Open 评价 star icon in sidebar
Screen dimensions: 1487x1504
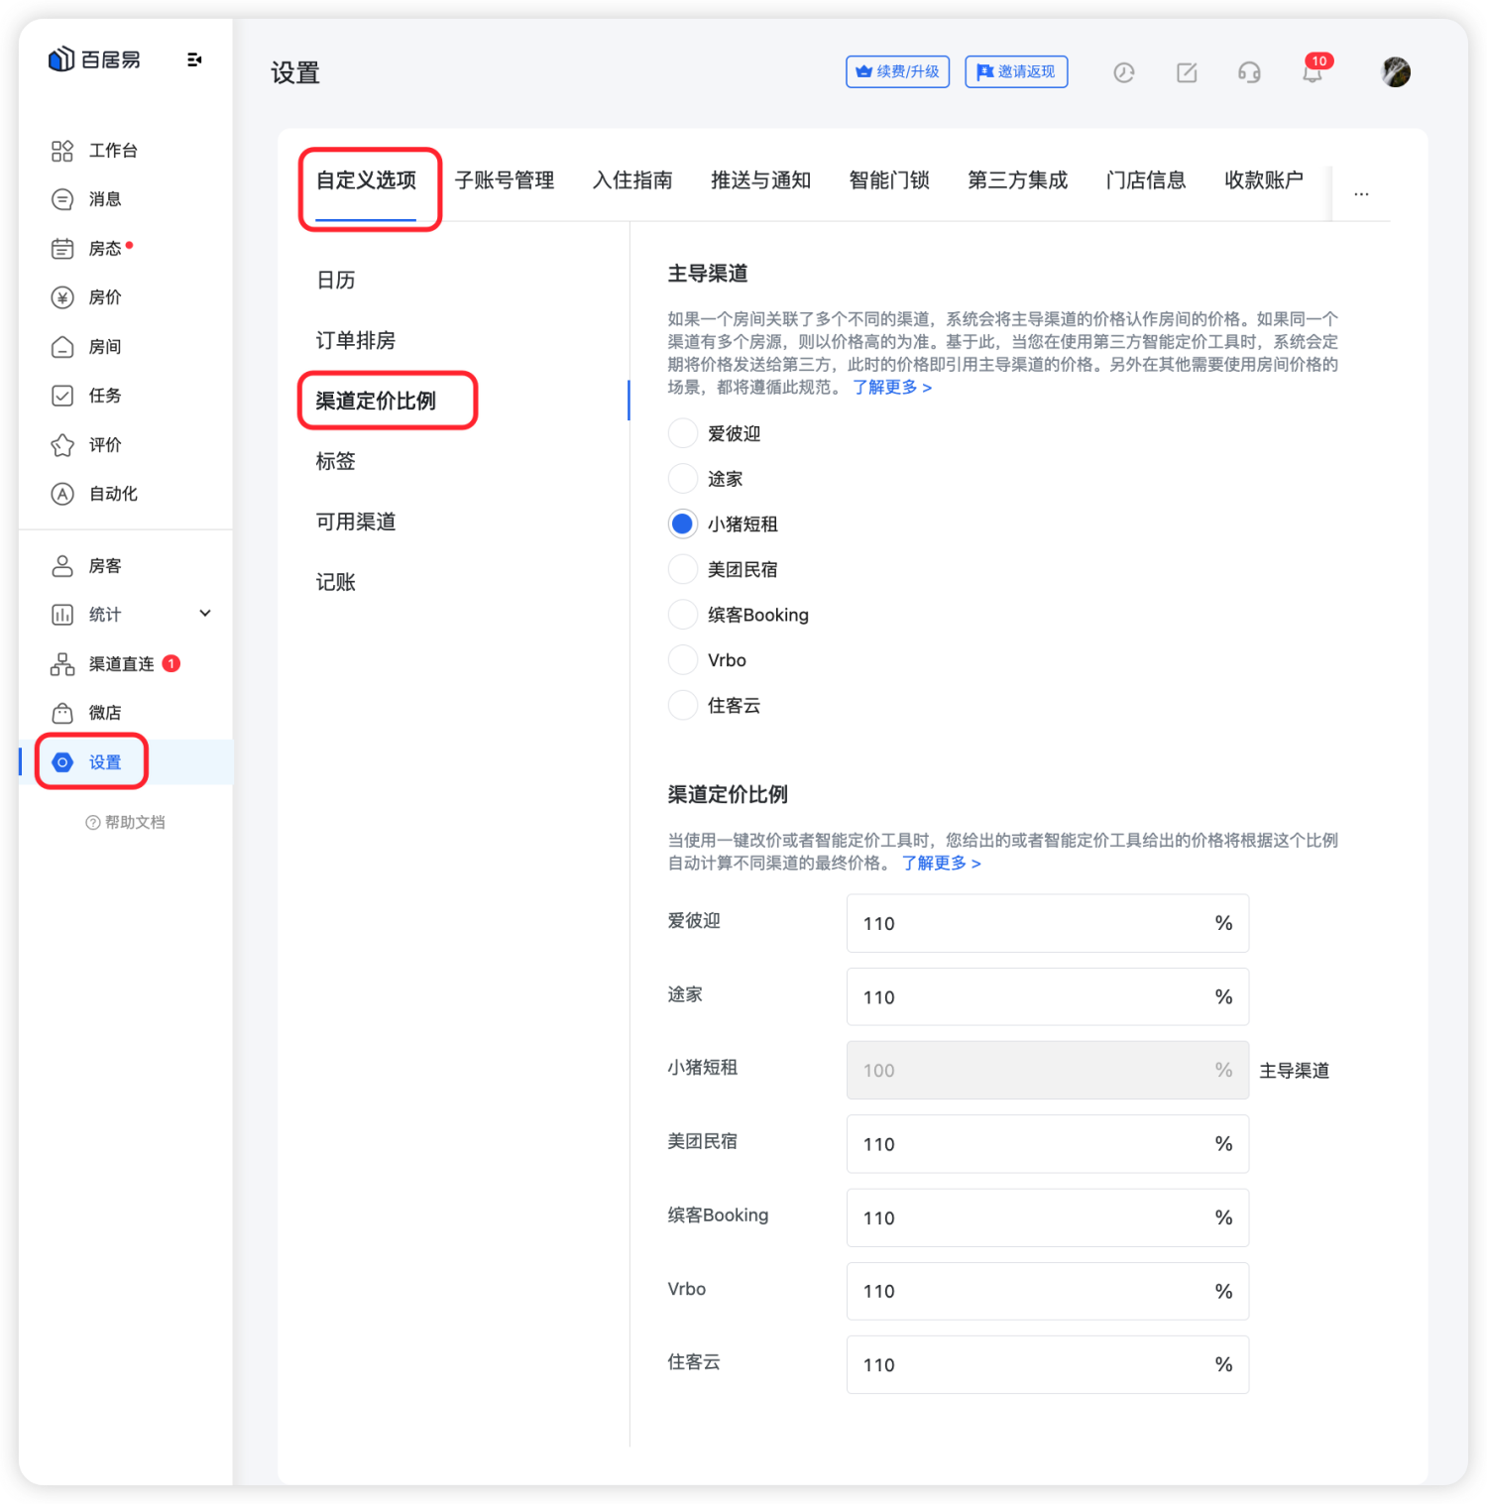tap(62, 445)
